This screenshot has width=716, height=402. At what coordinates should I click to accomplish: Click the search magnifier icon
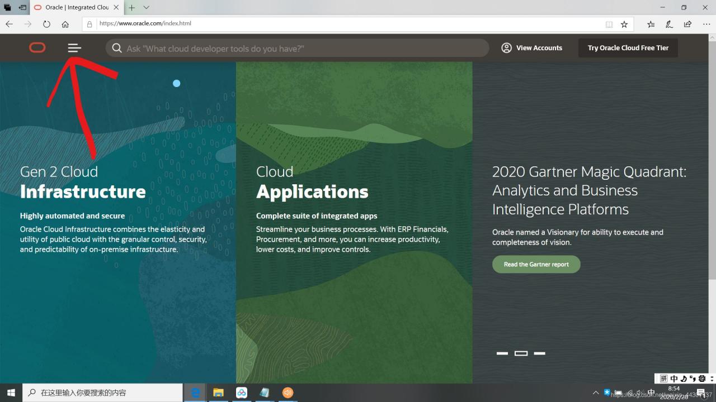[117, 48]
